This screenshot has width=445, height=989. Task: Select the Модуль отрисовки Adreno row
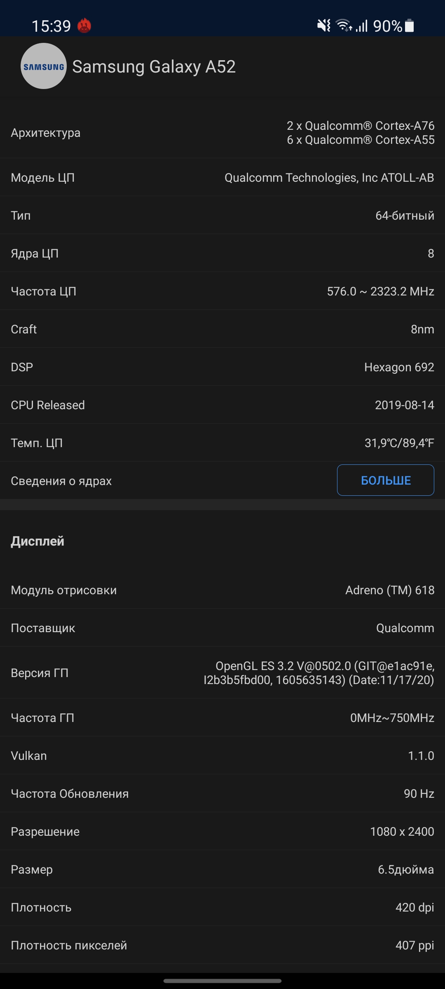[222, 590]
